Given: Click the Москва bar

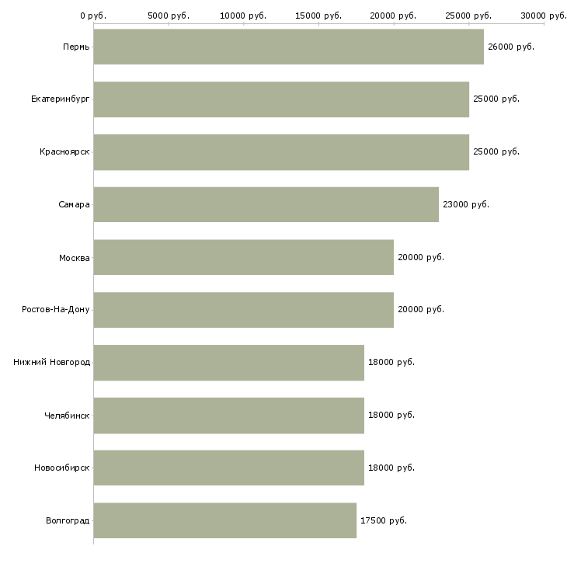Looking at the screenshot, I should (x=243, y=257).
